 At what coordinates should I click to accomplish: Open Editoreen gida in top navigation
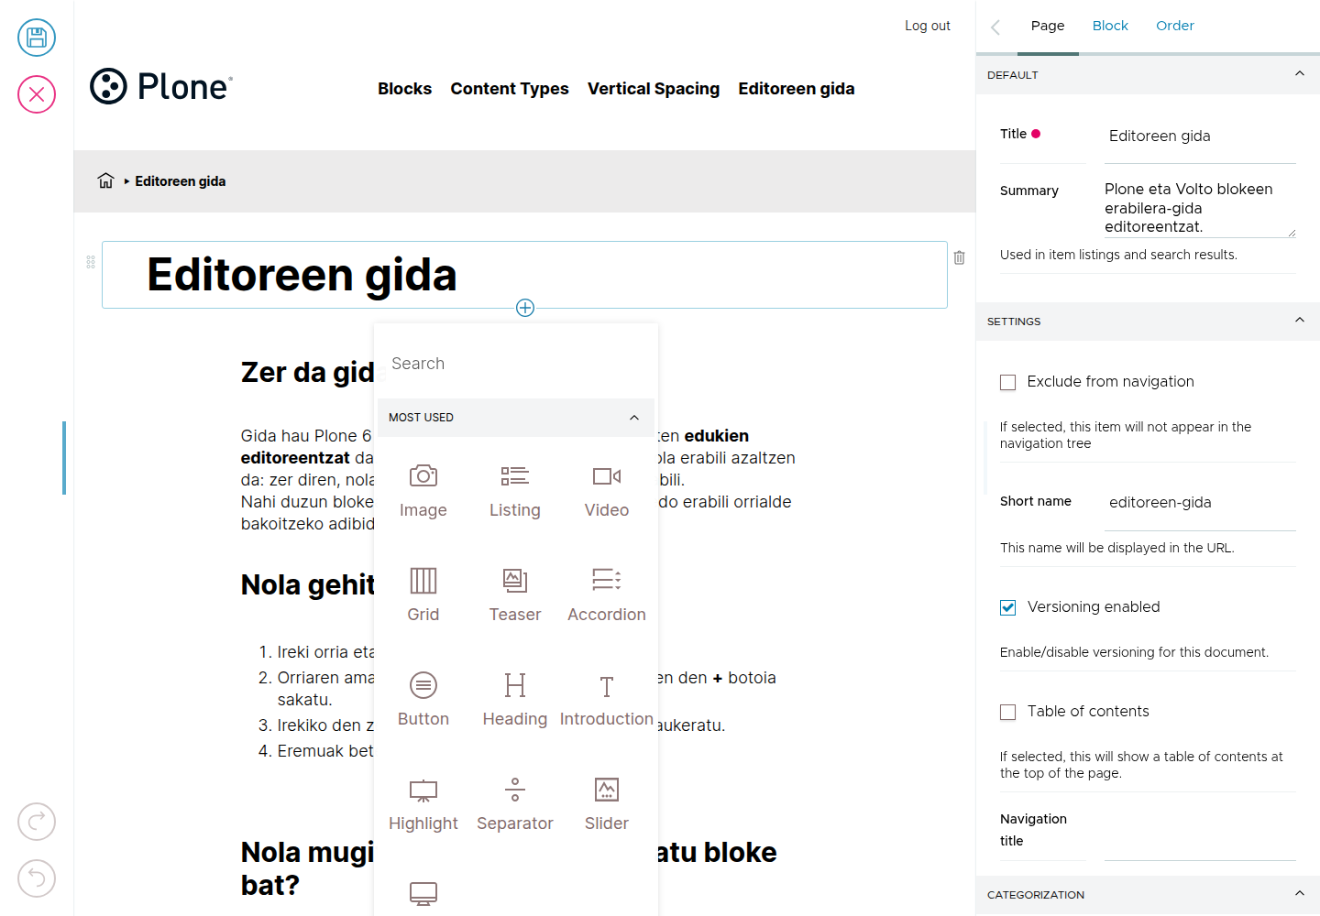click(x=797, y=89)
